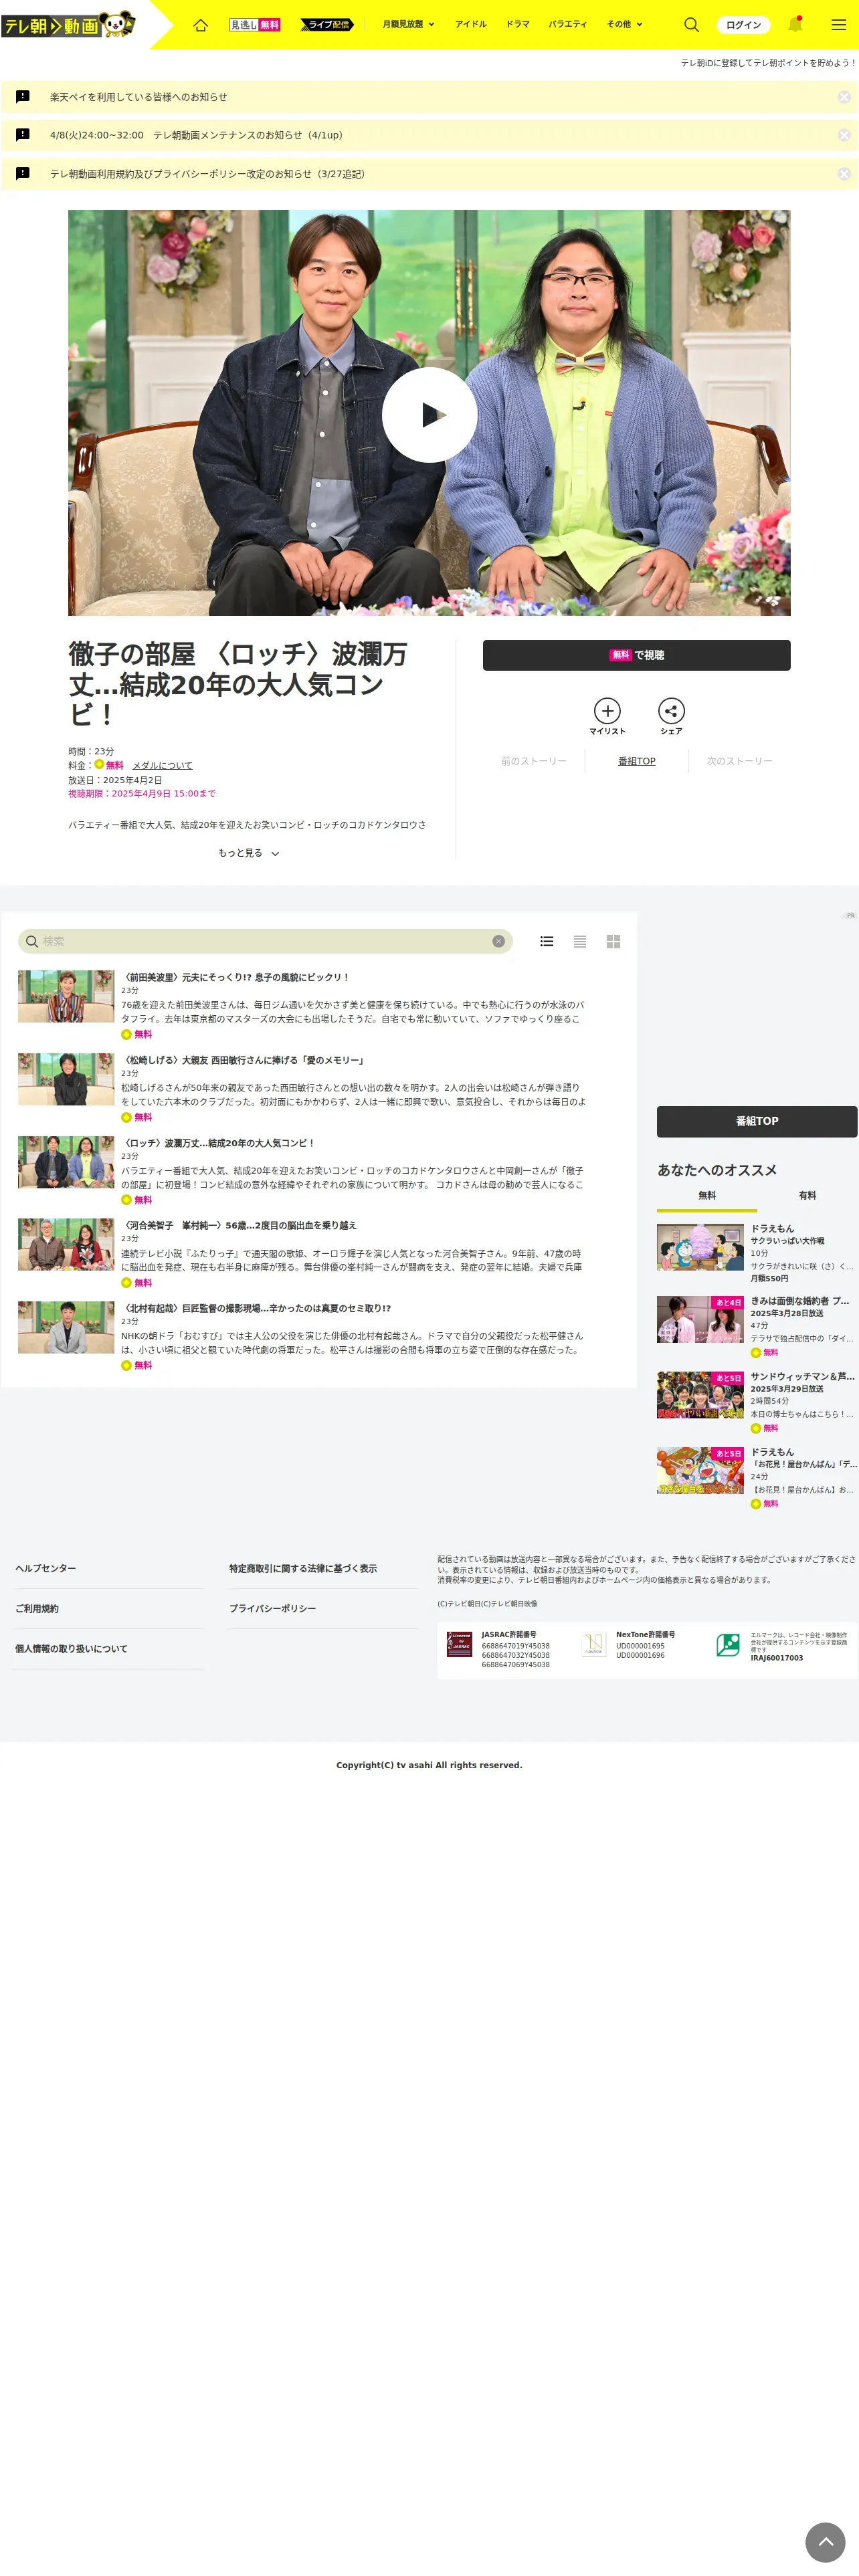This screenshot has height=2576, width=859.
Task: Click the ログイン button
Action: (743, 25)
